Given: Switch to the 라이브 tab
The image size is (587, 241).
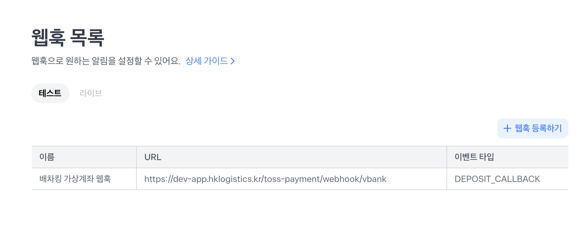Looking at the screenshot, I should [91, 93].
